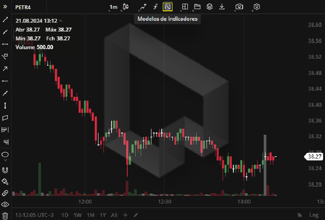Image resolution: width=325 pixels, height=220 pixels.
Task: Select the horizontal ray tool
Action: pos(5,81)
